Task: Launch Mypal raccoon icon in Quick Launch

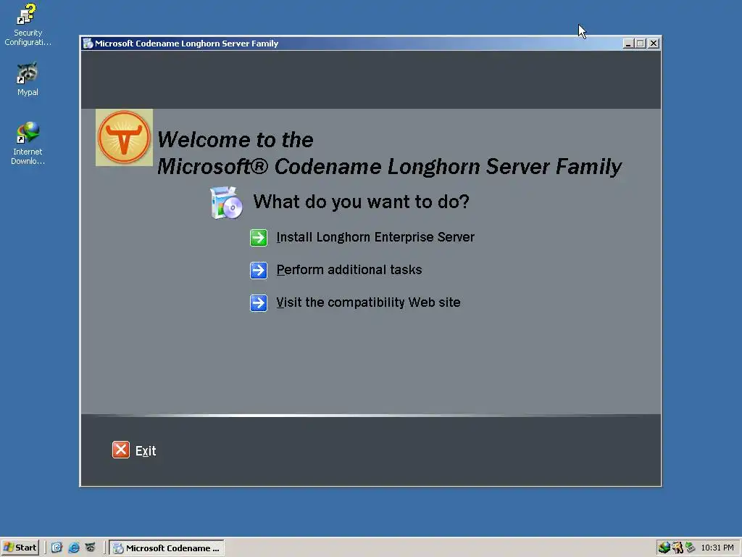Action: click(x=90, y=548)
